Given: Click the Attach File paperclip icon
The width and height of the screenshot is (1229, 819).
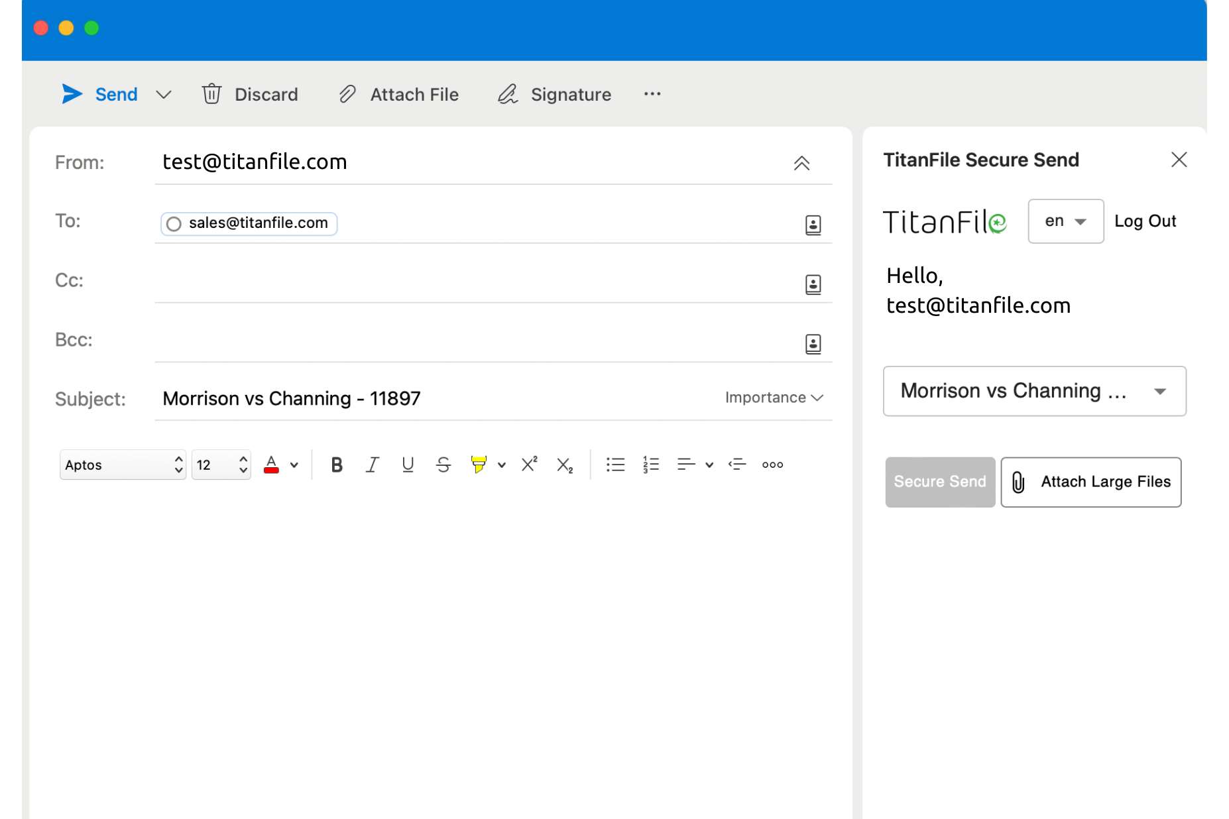Looking at the screenshot, I should point(347,94).
